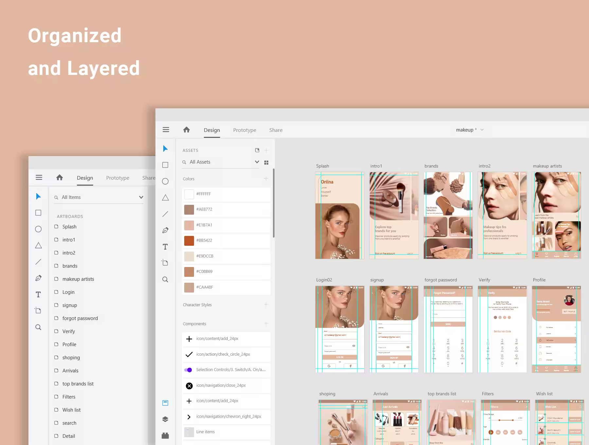
Task: Select Splash artboard thumbnail on canvas
Action: click(340, 216)
